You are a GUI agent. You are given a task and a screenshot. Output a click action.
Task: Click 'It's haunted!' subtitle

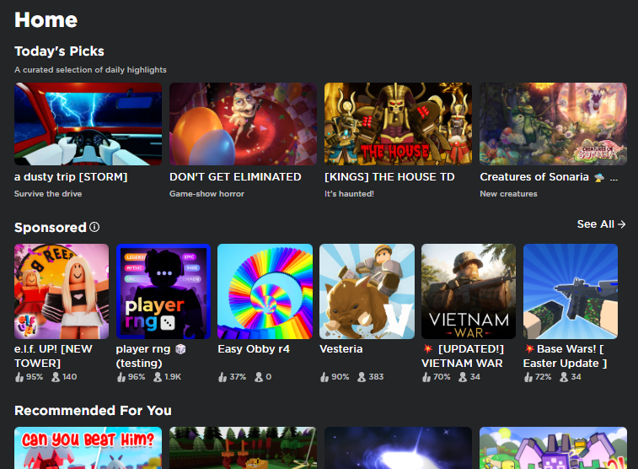point(349,194)
